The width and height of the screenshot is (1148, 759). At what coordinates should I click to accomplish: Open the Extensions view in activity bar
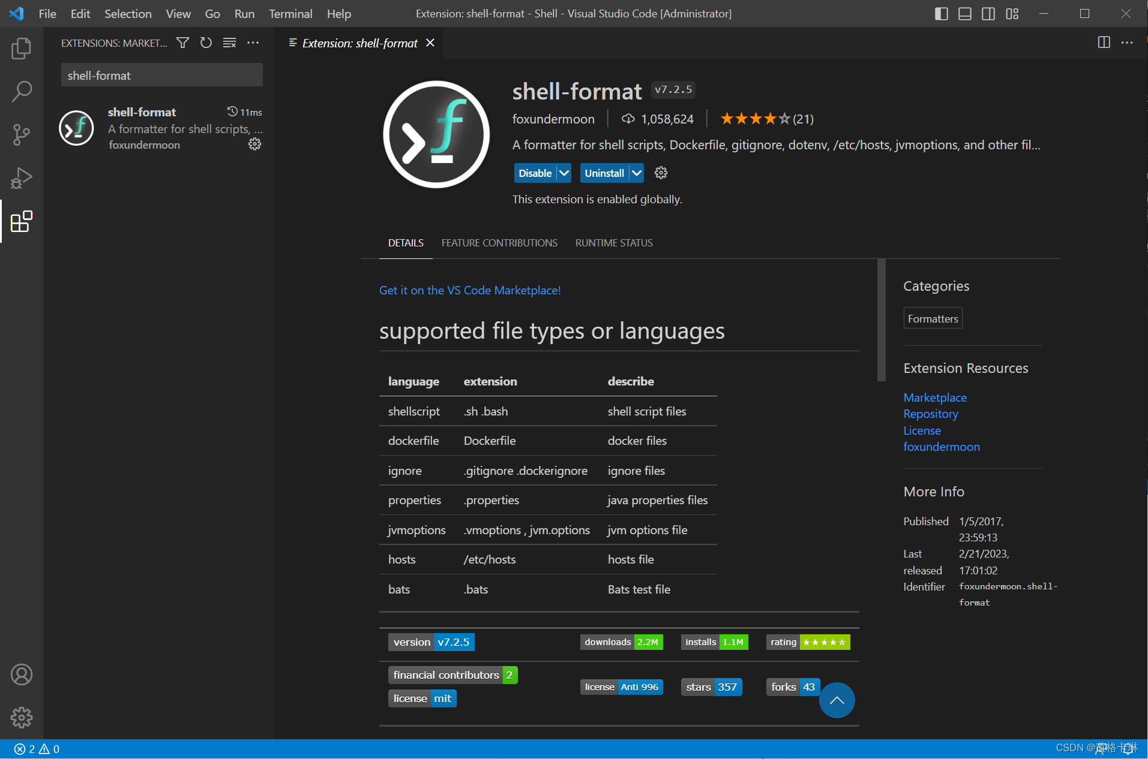pos(22,221)
